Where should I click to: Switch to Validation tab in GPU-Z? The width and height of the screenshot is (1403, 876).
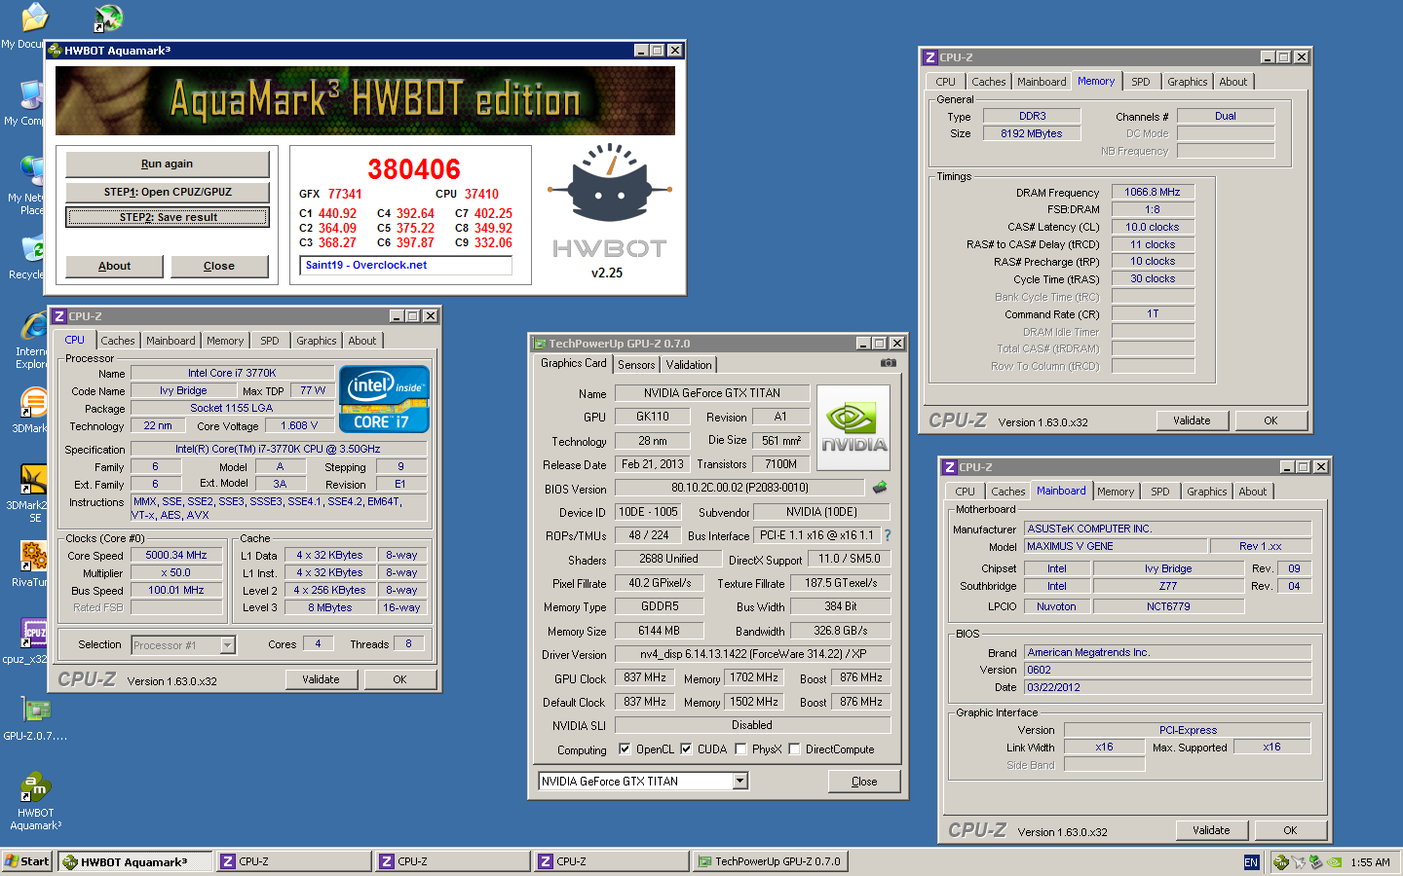(689, 365)
